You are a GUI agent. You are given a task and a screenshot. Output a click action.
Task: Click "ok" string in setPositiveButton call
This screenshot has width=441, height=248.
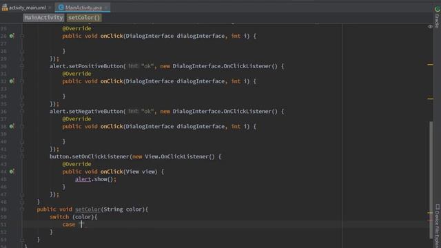tap(147, 66)
